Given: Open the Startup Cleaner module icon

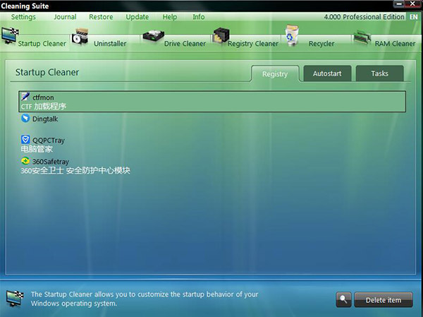Looking at the screenshot, I should 10,36.
